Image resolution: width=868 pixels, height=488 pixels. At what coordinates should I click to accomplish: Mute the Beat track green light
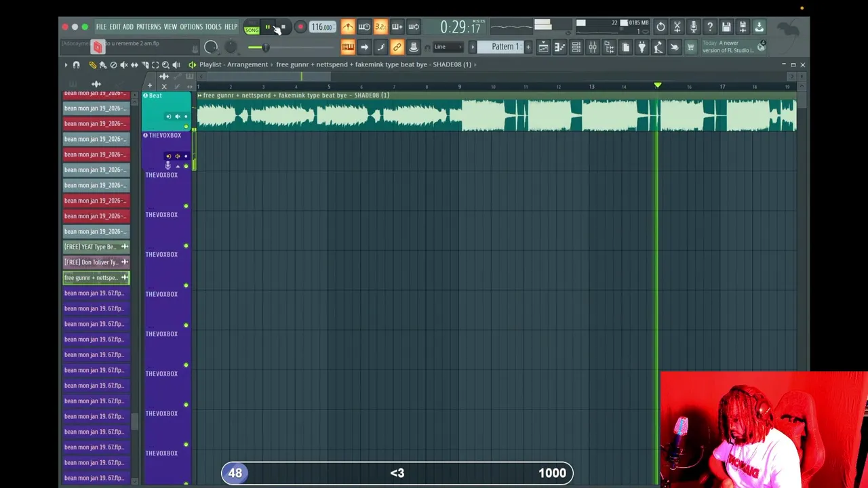(186, 127)
